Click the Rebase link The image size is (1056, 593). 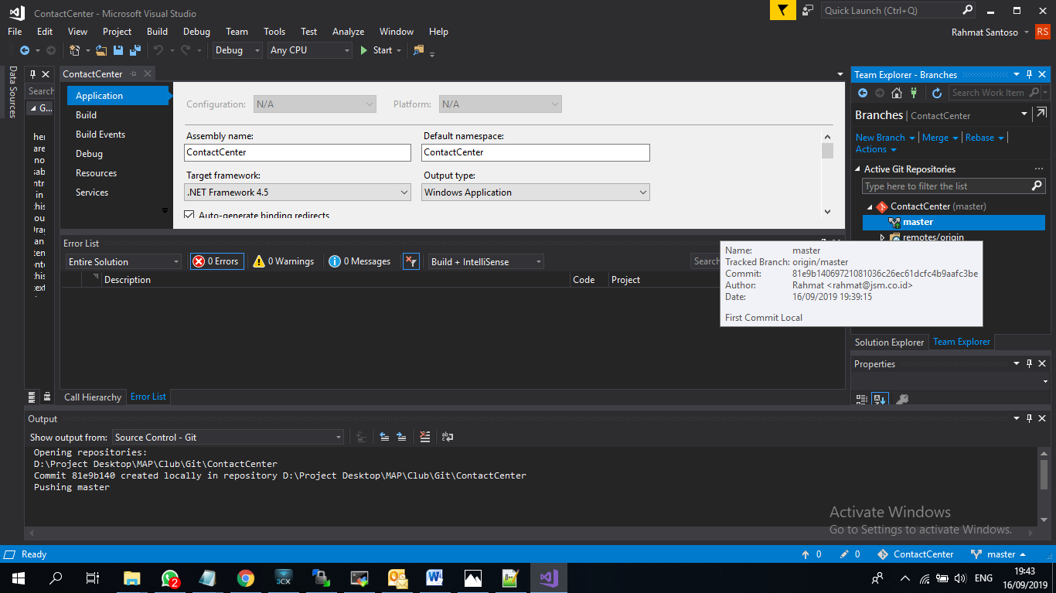[x=979, y=138]
